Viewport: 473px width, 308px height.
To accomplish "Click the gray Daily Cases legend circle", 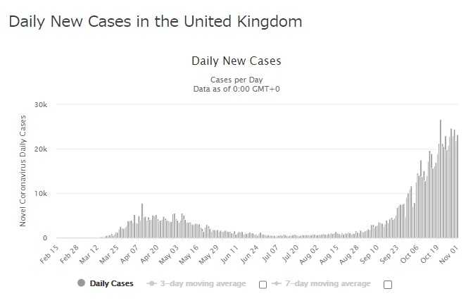I will point(81,283).
